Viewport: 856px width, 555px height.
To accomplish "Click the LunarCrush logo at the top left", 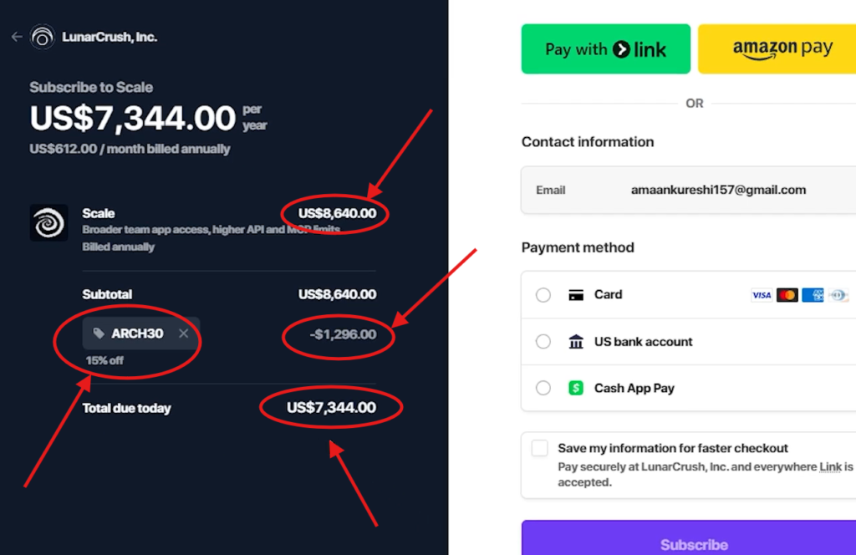I will [42, 37].
